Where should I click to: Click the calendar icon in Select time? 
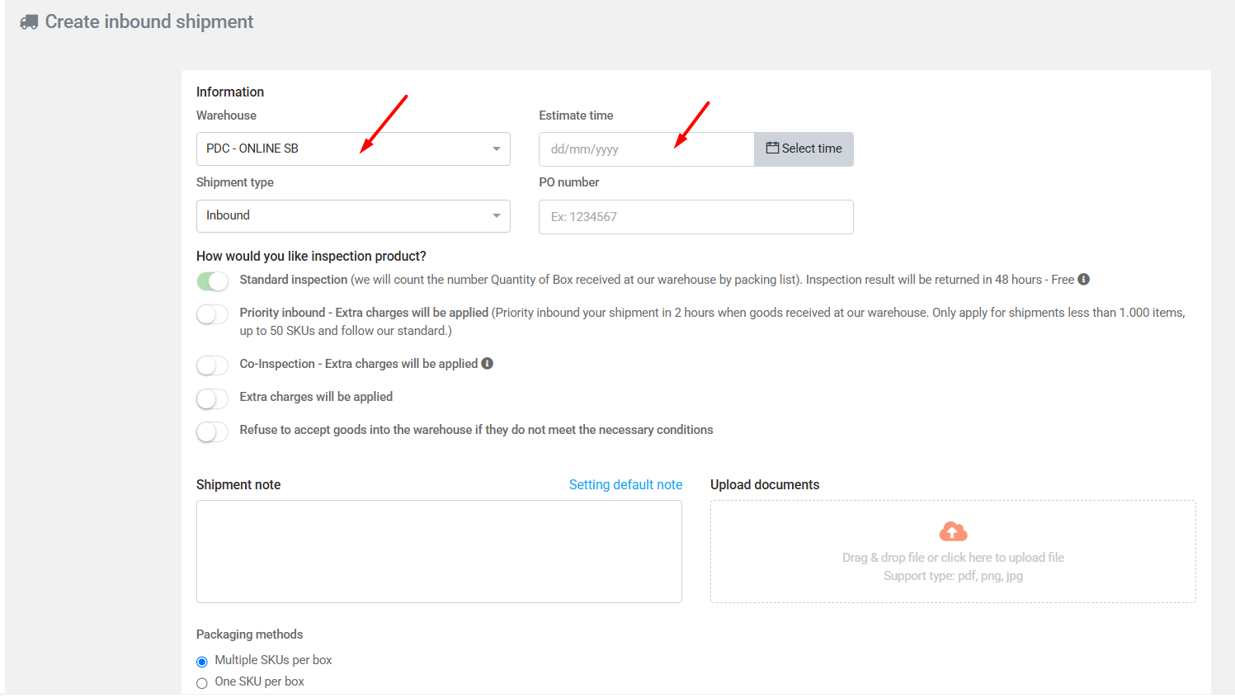pyautogui.click(x=772, y=149)
